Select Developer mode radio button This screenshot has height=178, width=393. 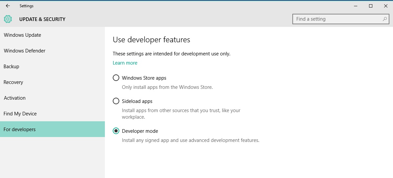[116, 131]
